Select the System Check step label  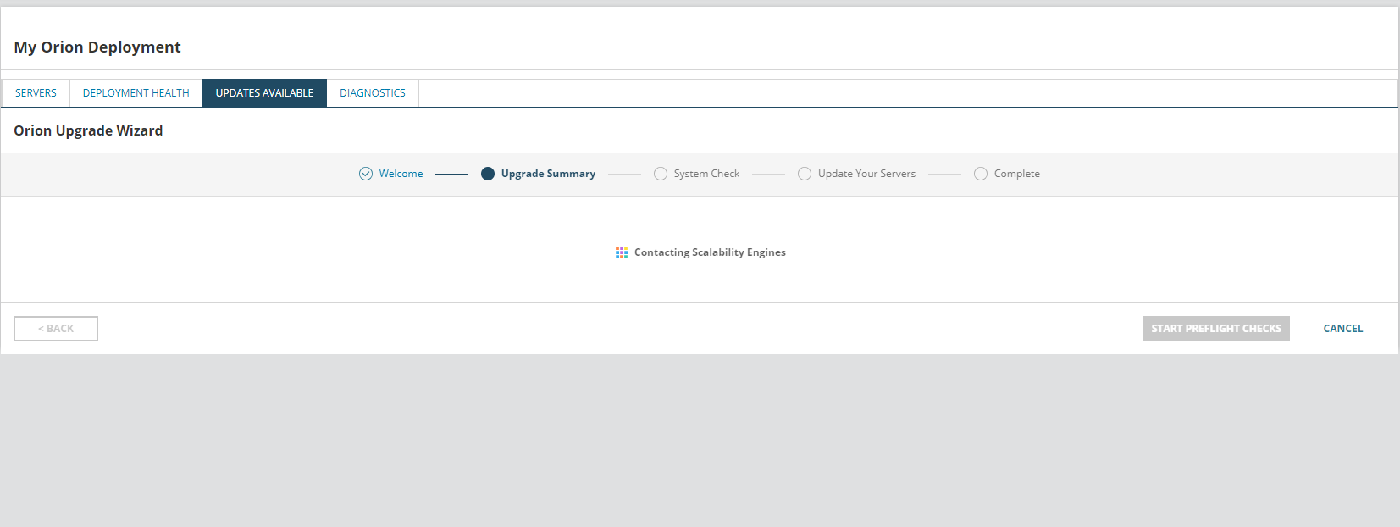pos(706,174)
